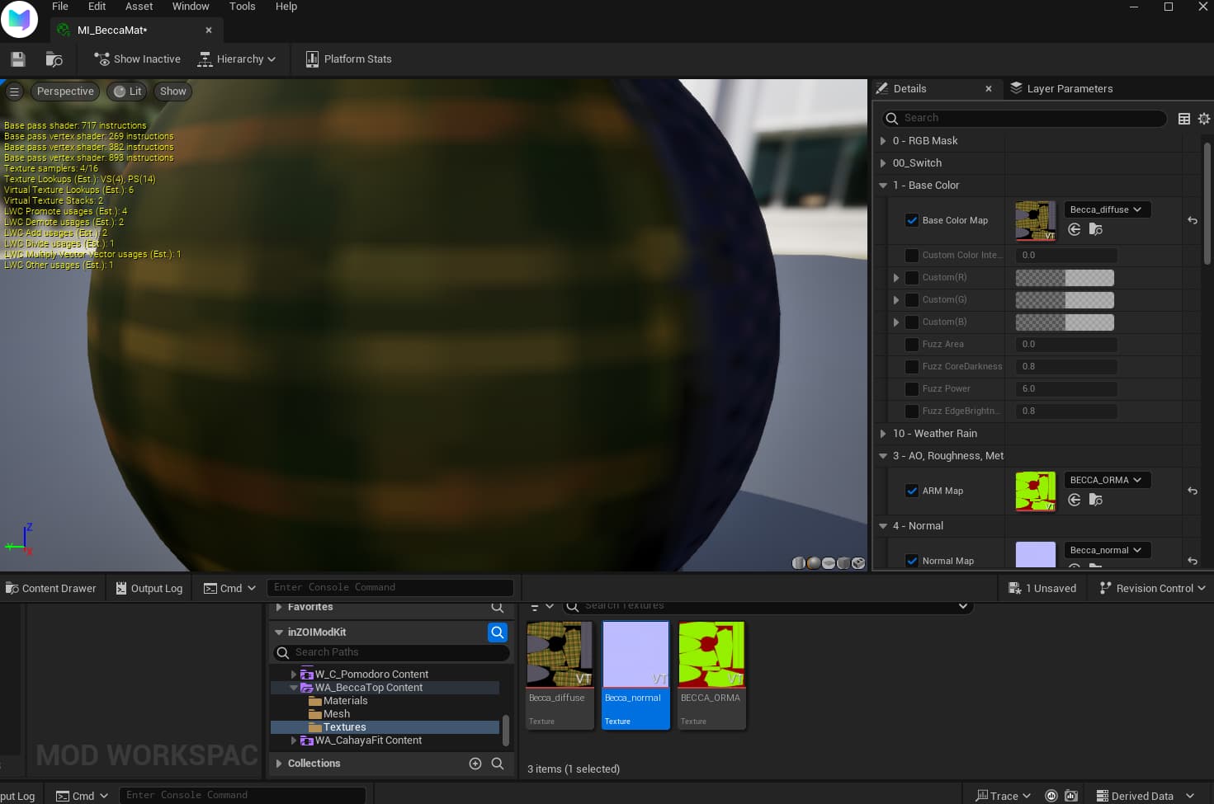
Task: Add a new collection with plus icon
Action: pyautogui.click(x=475, y=764)
